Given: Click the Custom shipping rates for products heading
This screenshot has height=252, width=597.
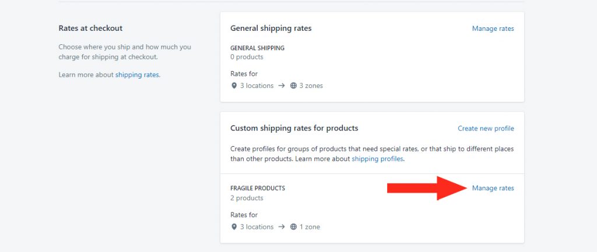Looking at the screenshot, I should (x=294, y=128).
